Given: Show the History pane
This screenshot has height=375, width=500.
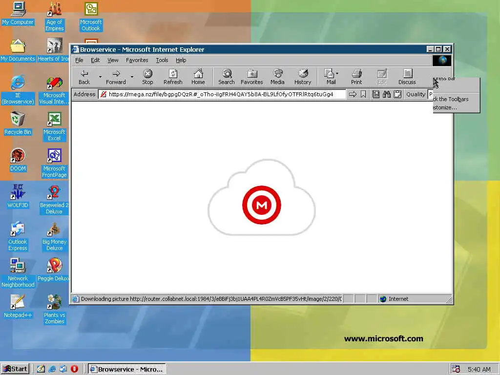Looking at the screenshot, I should pyautogui.click(x=303, y=77).
